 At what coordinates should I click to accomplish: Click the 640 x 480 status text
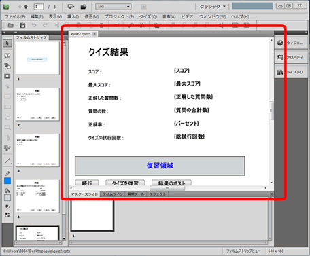[275, 251]
